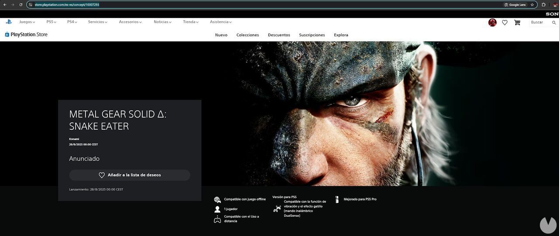
Task: Click the Anunciado status text
Action: (84, 159)
